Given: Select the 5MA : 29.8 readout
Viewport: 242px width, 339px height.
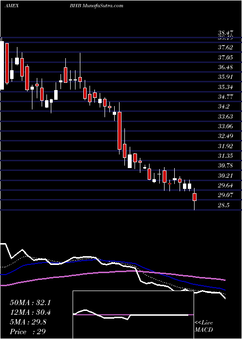Looking at the screenshot, I should coord(28,322).
